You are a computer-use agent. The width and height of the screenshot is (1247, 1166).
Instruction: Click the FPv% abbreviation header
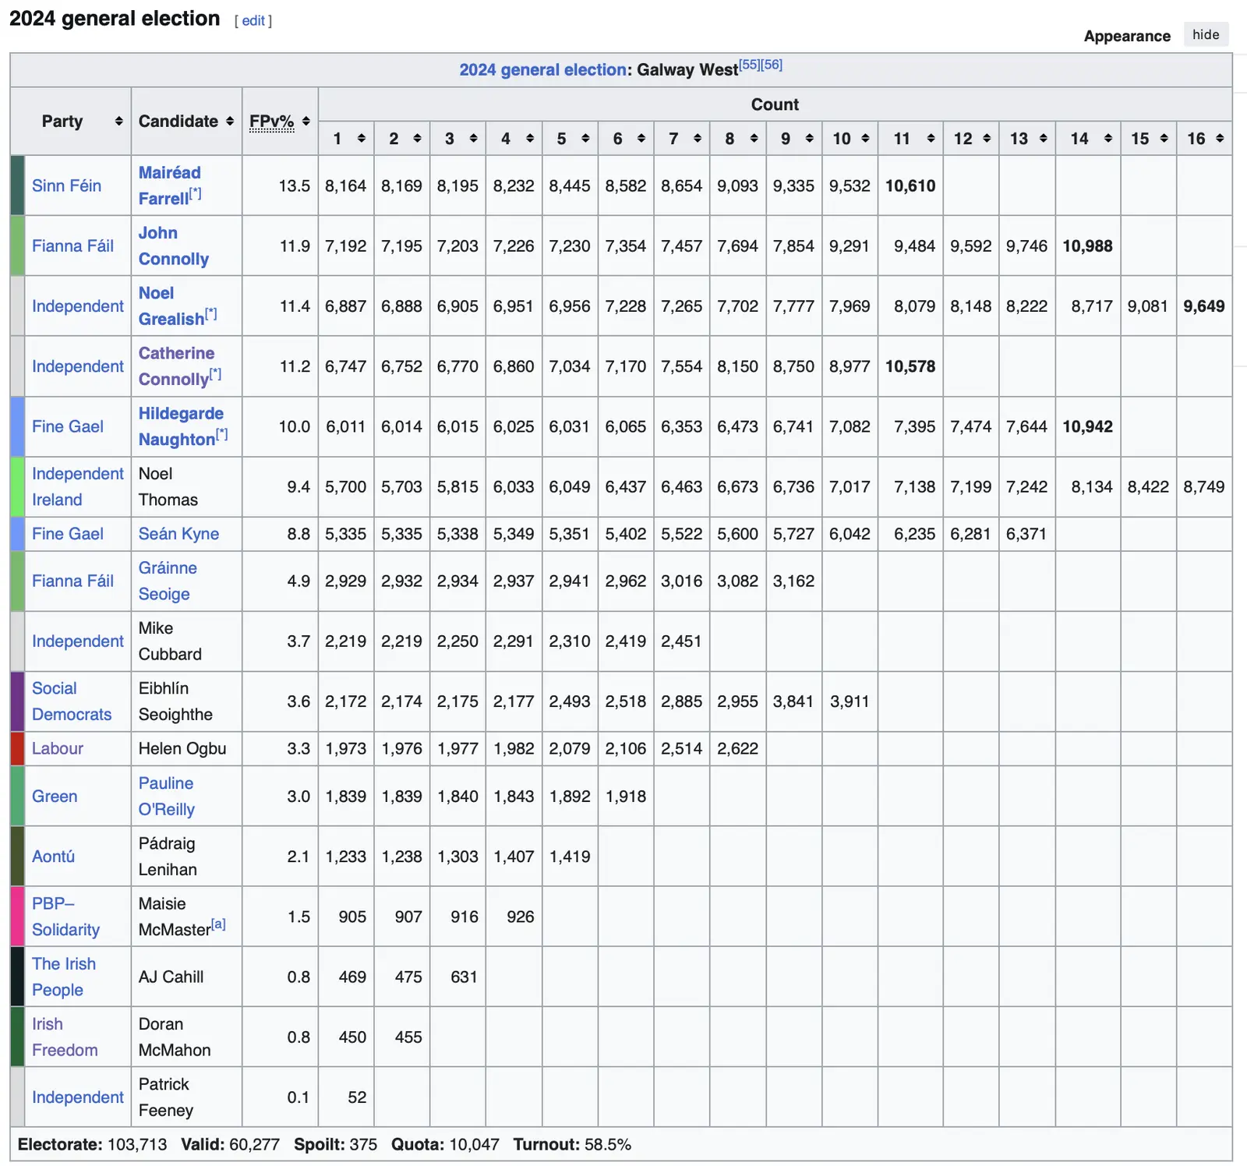[x=271, y=122]
